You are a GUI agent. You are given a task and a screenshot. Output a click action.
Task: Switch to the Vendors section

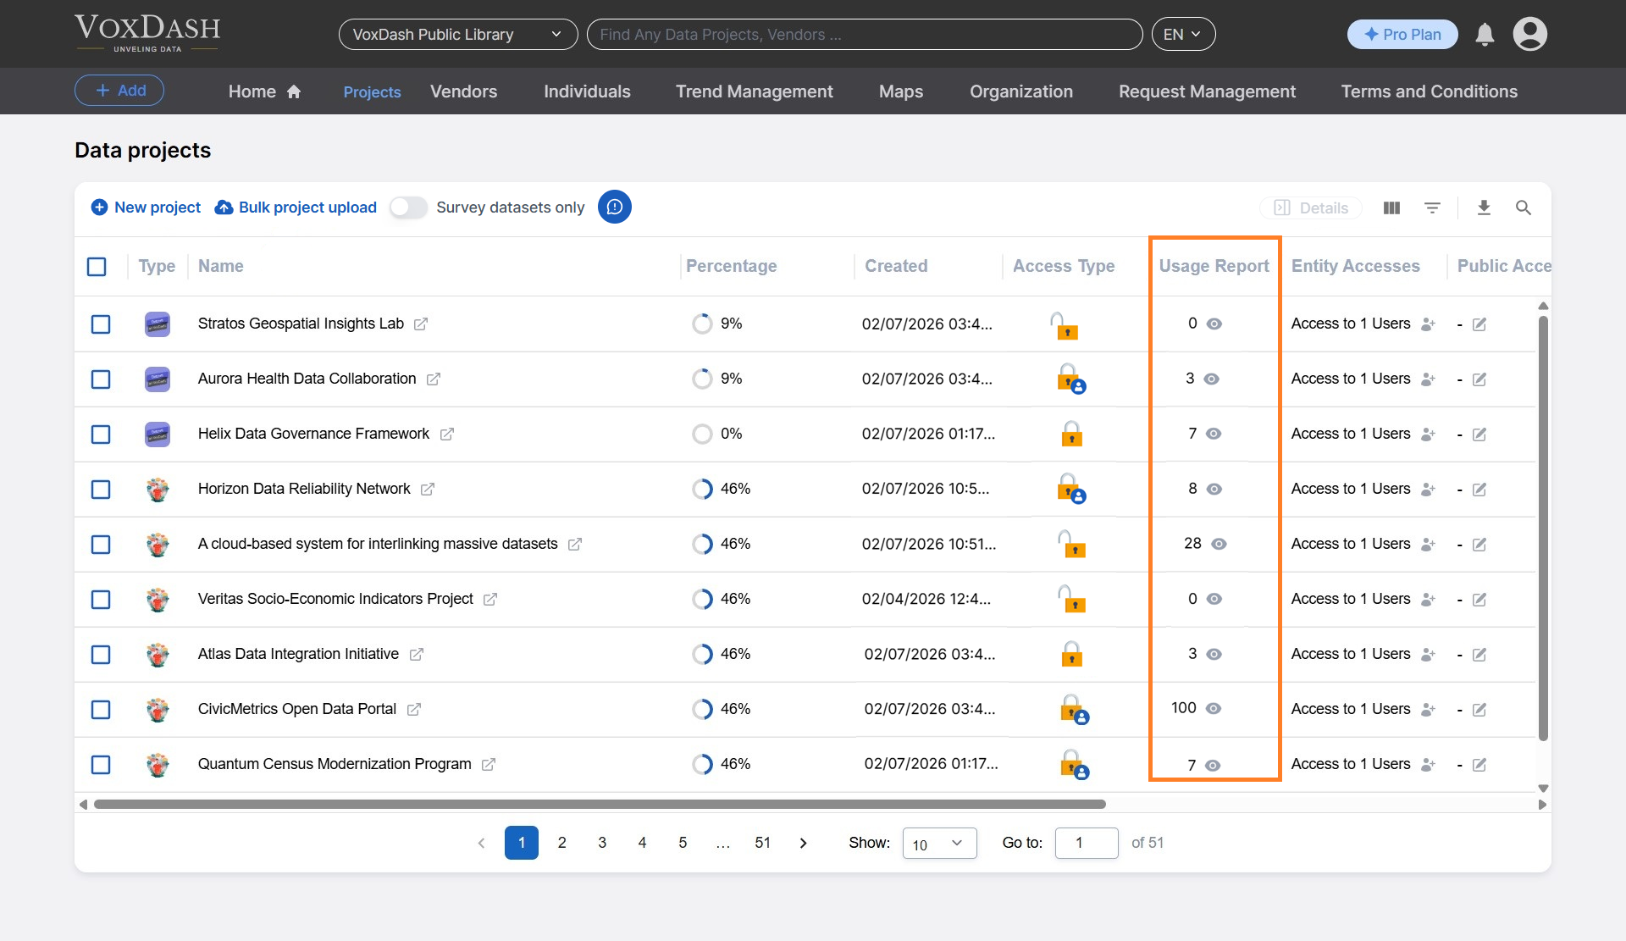tap(462, 91)
